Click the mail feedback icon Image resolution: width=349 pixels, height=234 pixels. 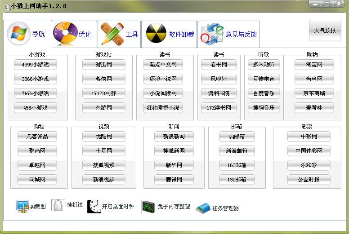(212, 34)
